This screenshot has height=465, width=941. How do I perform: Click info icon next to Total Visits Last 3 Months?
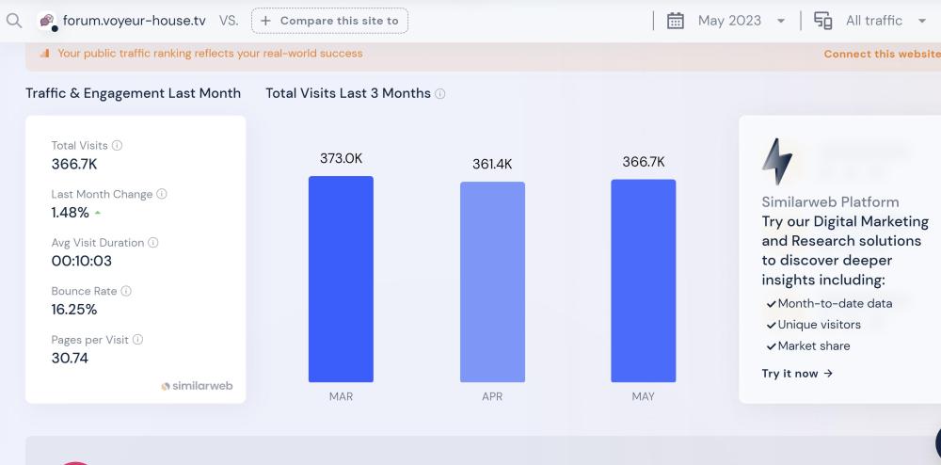point(440,94)
